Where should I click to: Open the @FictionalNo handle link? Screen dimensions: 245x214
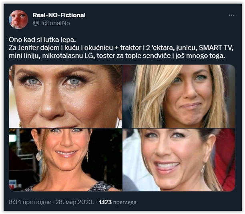click(x=51, y=23)
